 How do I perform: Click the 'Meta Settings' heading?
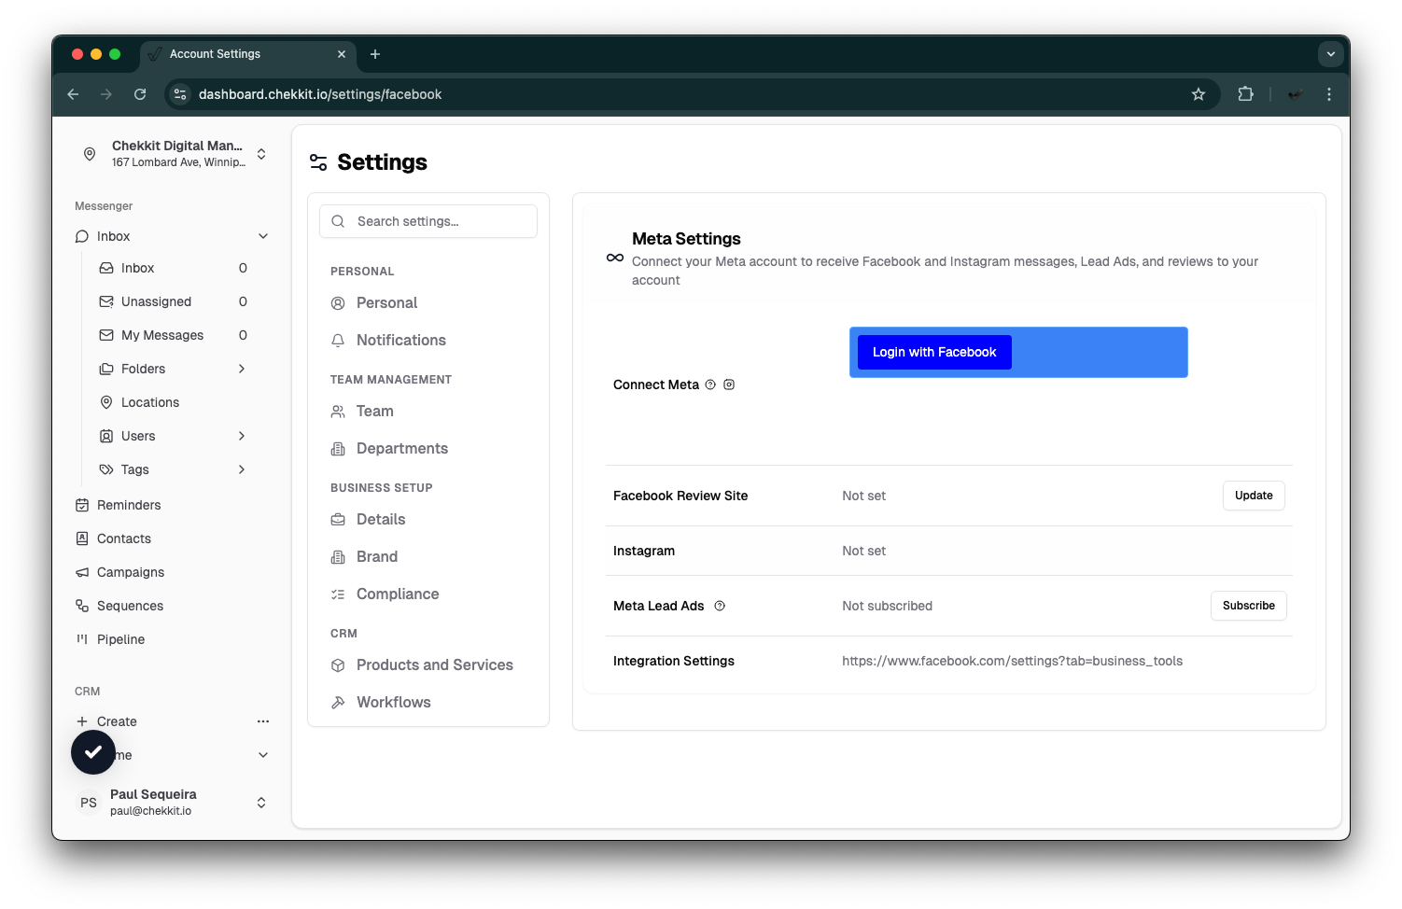(x=686, y=239)
